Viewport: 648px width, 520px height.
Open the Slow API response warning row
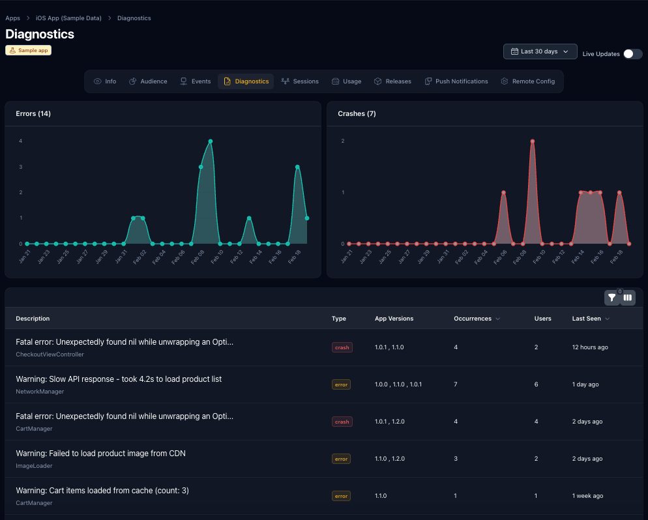[119, 379]
